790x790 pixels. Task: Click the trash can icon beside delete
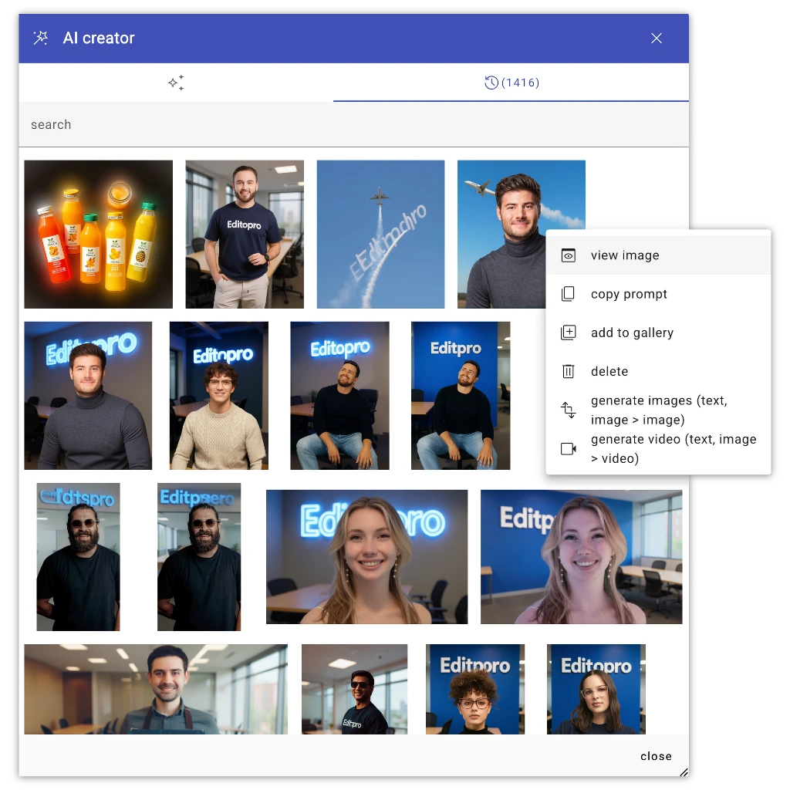point(569,371)
